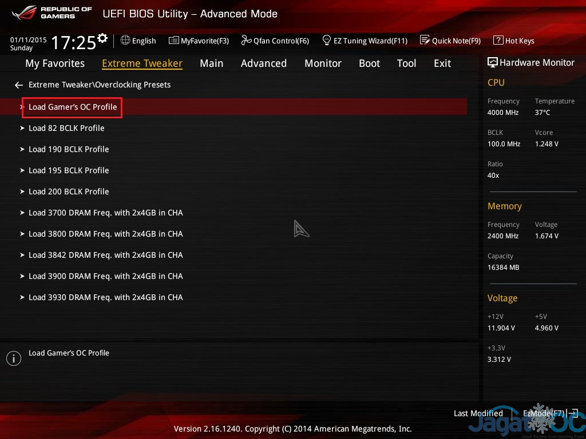Click Last Modified button
Screen dimensions: 586x439
(x=478, y=413)
